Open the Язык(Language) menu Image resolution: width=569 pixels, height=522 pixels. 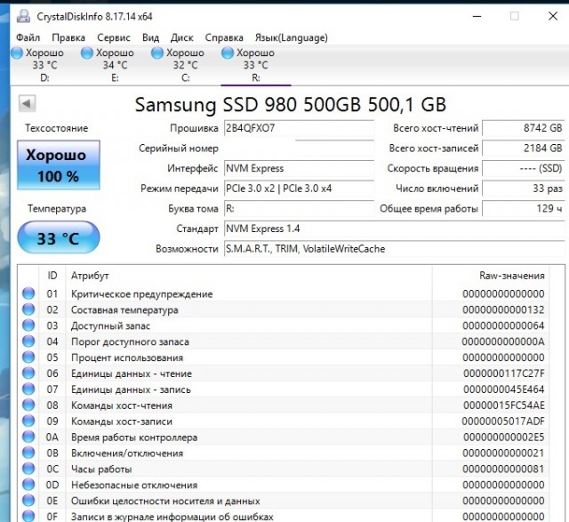[x=291, y=37]
